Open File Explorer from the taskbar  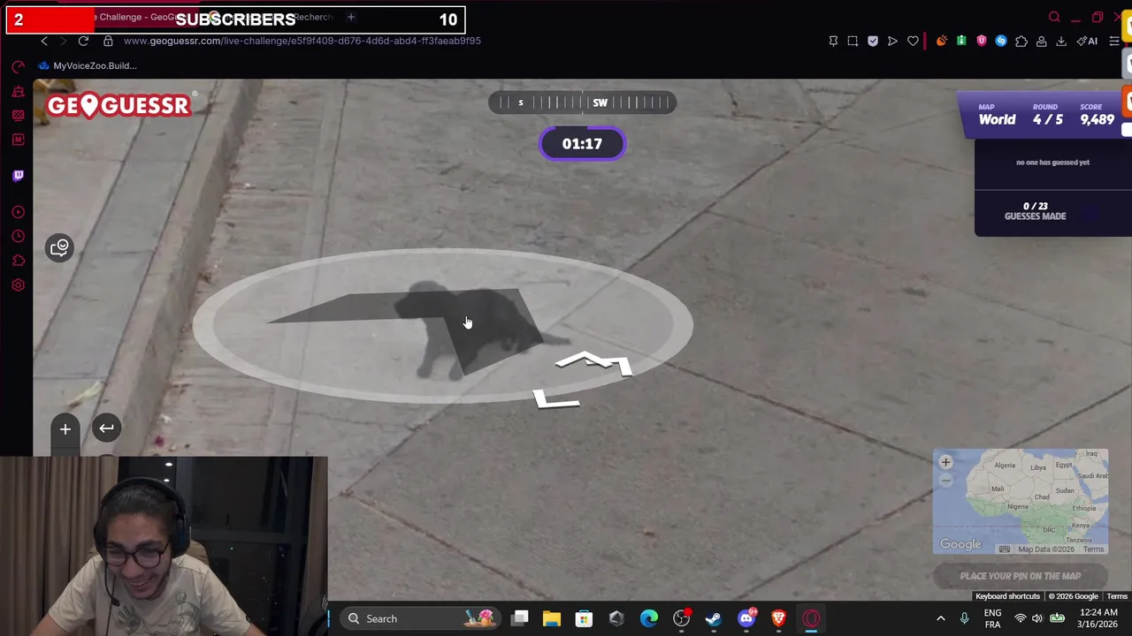point(552,618)
